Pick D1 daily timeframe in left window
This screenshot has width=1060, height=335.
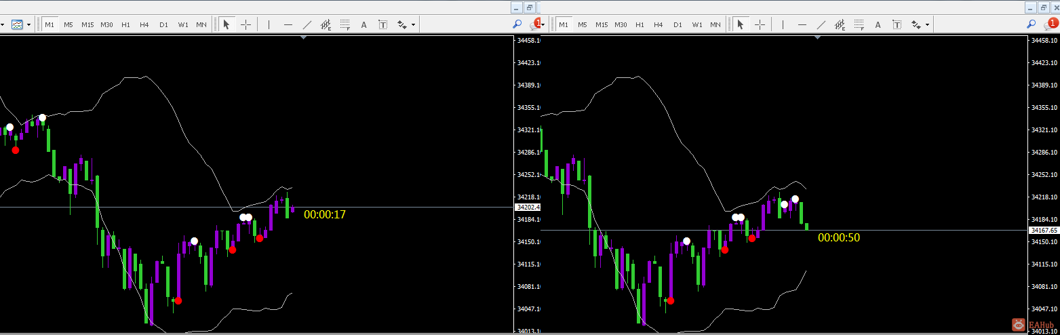tap(163, 24)
